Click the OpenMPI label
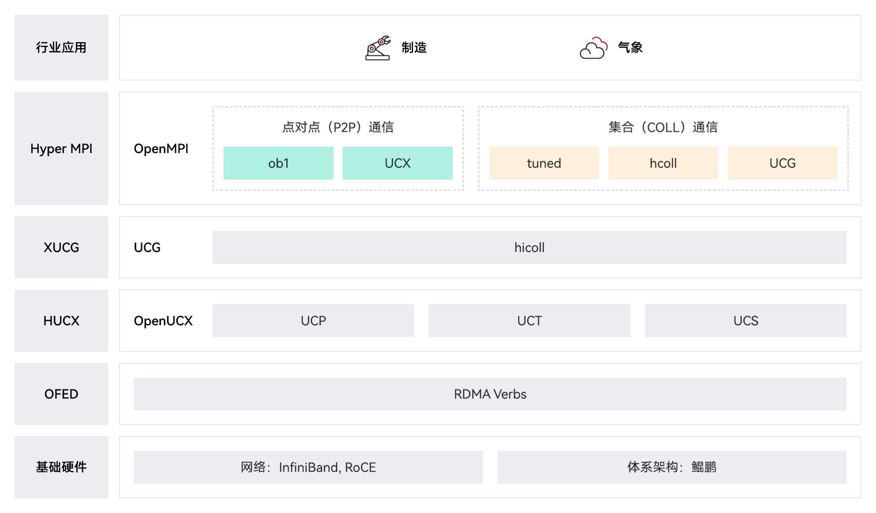This screenshot has height=513, width=876. pyautogui.click(x=161, y=149)
